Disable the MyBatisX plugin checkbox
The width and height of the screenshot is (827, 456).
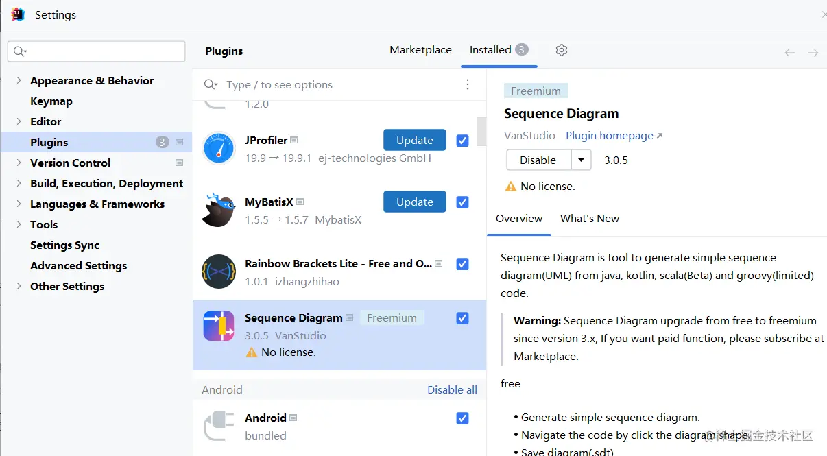(462, 202)
